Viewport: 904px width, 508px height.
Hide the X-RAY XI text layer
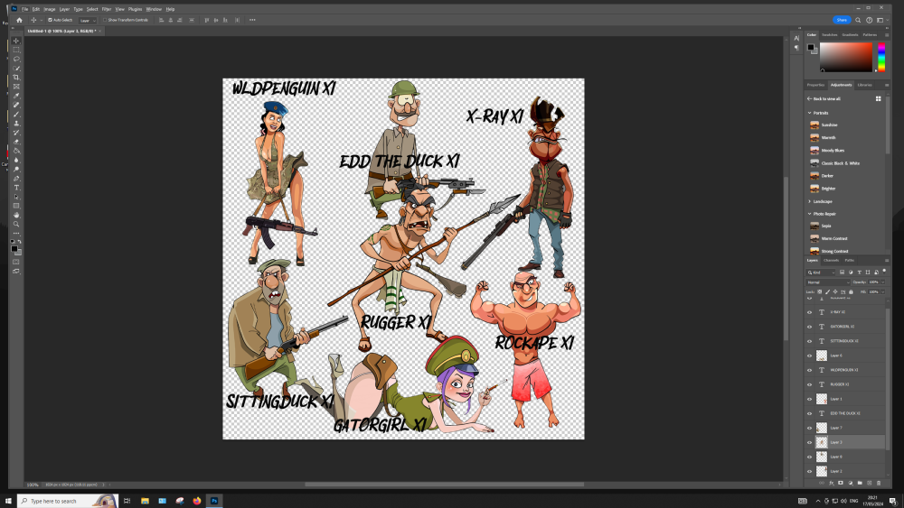point(809,312)
